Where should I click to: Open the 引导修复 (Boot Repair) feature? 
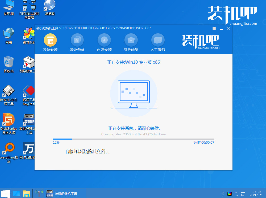(131, 42)
